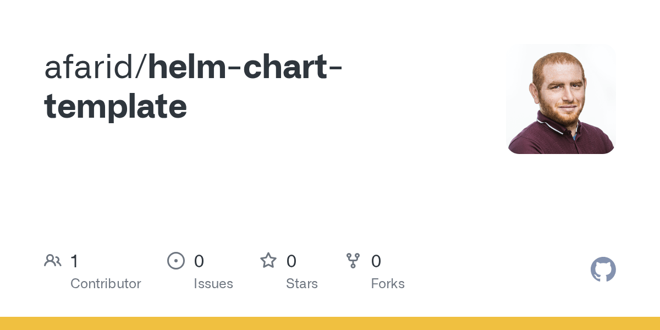Open the afarid profile photo
Image resolution: width=660 pixels, height=330 pixels.
click(560, 99)
